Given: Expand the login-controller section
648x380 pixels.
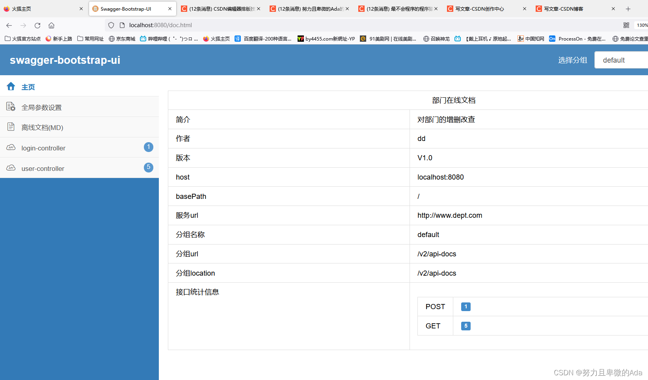Looking at the screenshot, I should click(43, 148).
